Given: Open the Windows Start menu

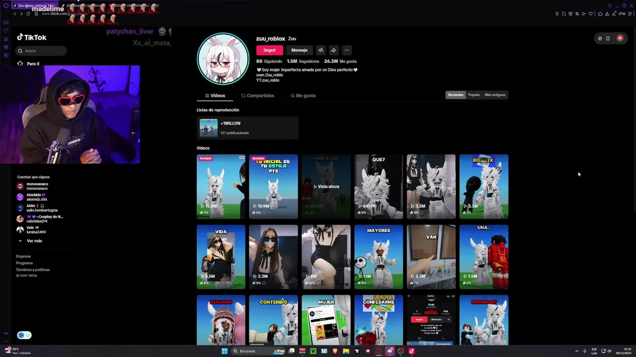Looking at the screenshot, I should pos(225,351).
